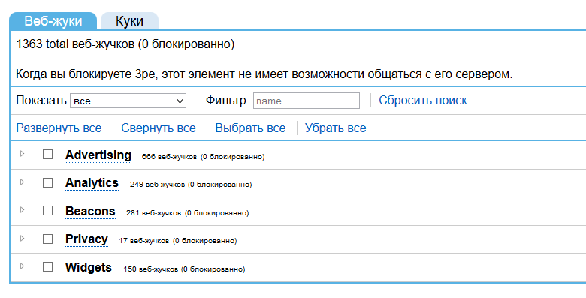
Task: Focus the Фильтр name input field
Action: point(307,101)
